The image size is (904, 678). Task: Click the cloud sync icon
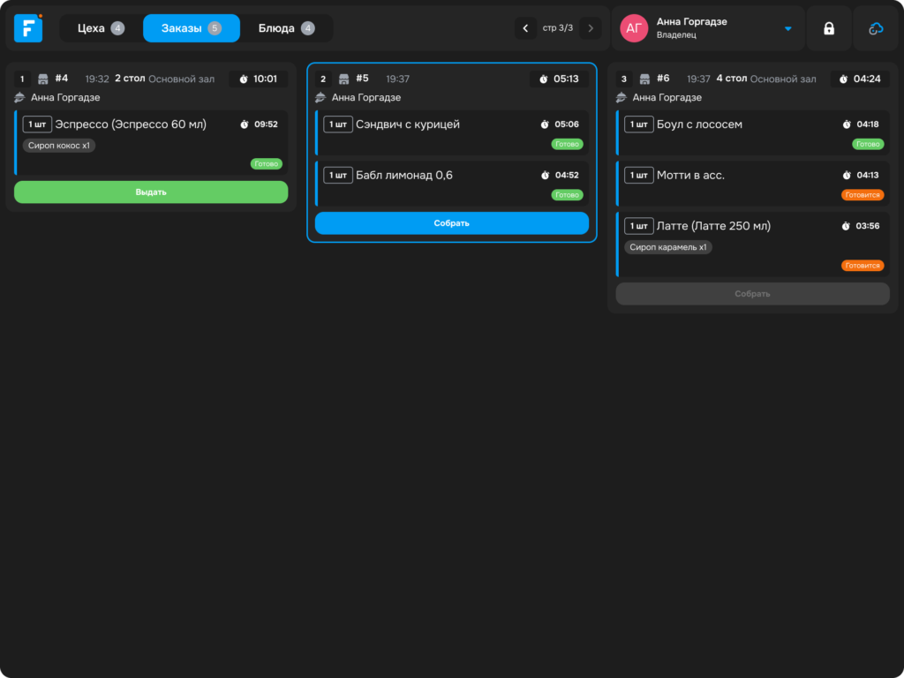click(876, 28)
